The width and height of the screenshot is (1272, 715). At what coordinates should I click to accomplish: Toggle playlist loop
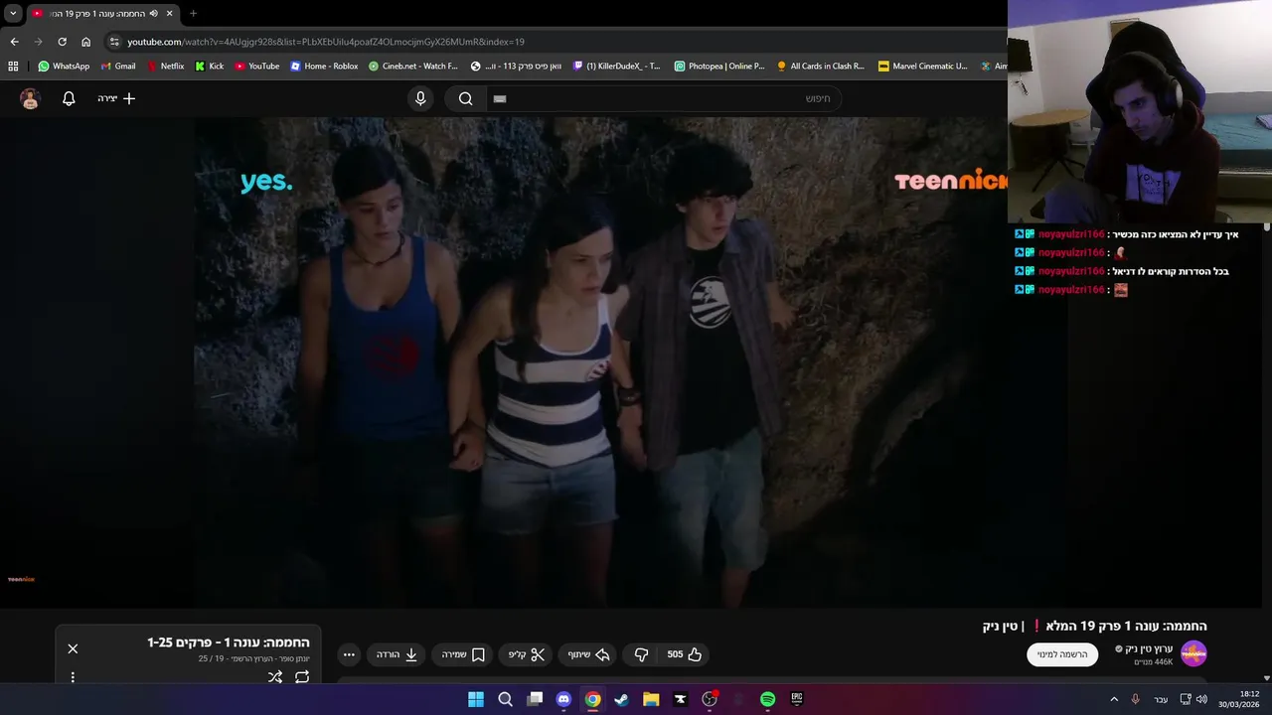coord(302,676)
